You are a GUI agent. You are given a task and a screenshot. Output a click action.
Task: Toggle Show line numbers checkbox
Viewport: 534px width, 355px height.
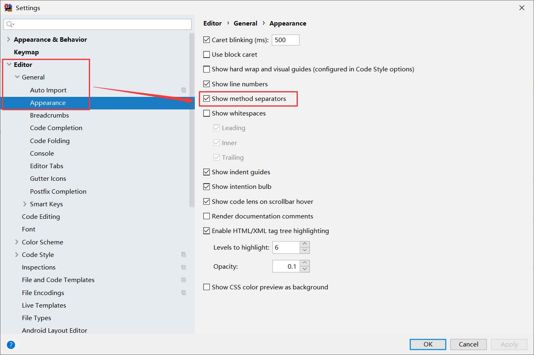[x=207, y=84]
